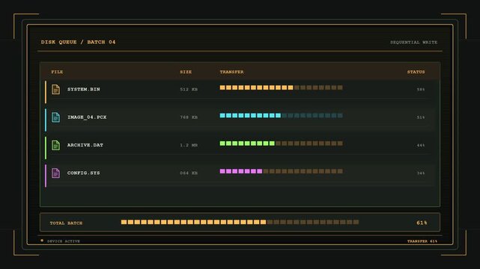Click the SEQUENTIAL WRITE label
Screen dimensions: 480x269
tap(413, 42)
